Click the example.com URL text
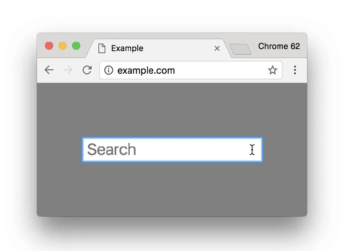This screenshot has height=251, width=343. point(146,70)
